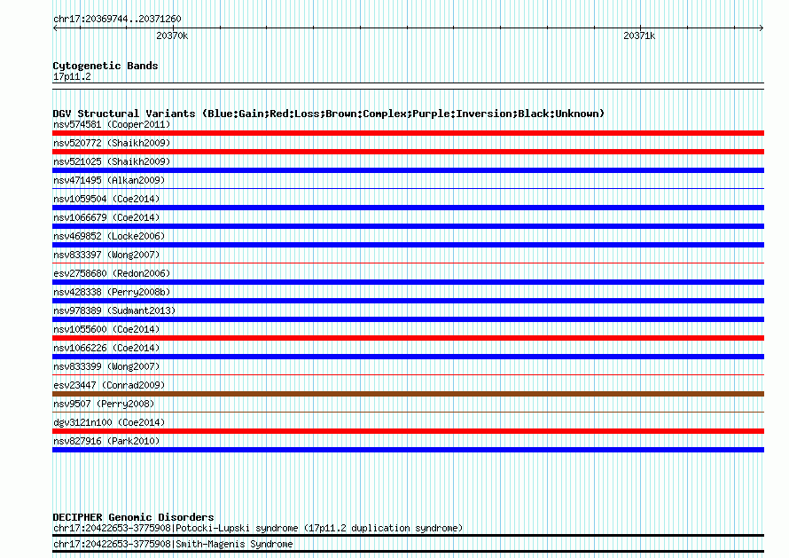789x558 pixels.
Task: Select the blue nsv1066226 gain bar
Action: [408, 357]
